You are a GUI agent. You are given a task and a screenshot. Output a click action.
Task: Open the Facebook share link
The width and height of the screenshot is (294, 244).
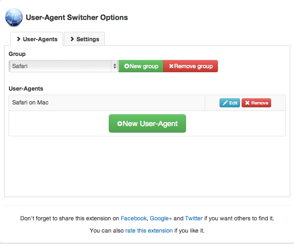(133, 218)
